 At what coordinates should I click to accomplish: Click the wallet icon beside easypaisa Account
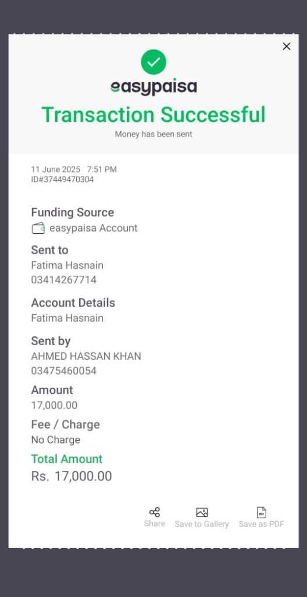38,228
